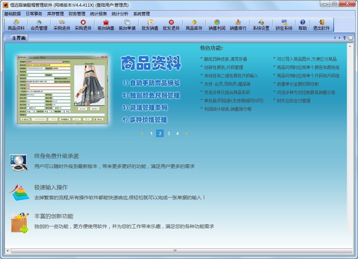Click 退出软件 exit software icon
This screenshot has width=358, height=259.
pyautogui.click(x=322, y=25)
